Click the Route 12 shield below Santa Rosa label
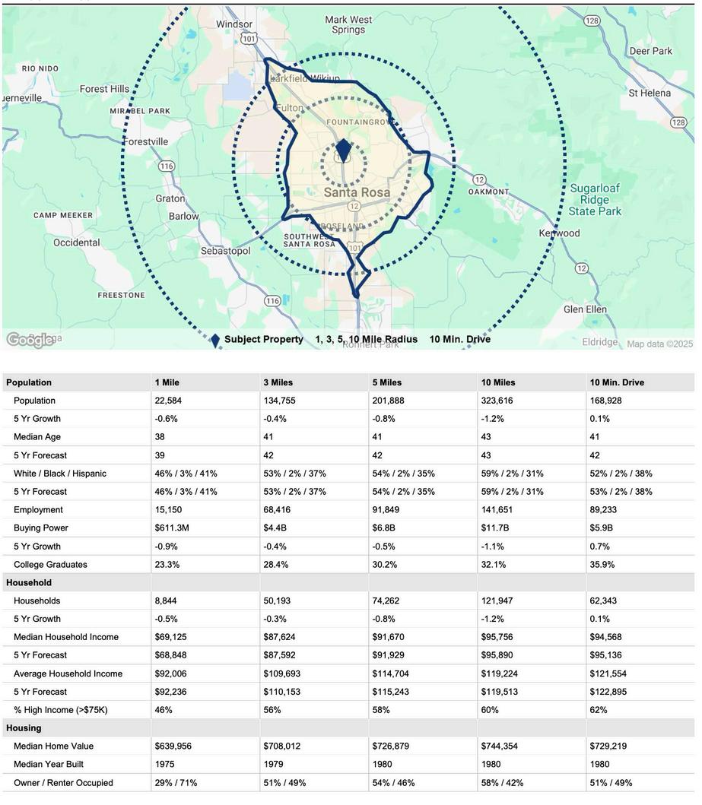 tap(354, 207)
